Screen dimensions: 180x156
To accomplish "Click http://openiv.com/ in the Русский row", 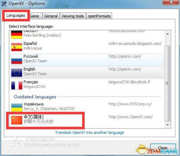I will click(125, 57).
